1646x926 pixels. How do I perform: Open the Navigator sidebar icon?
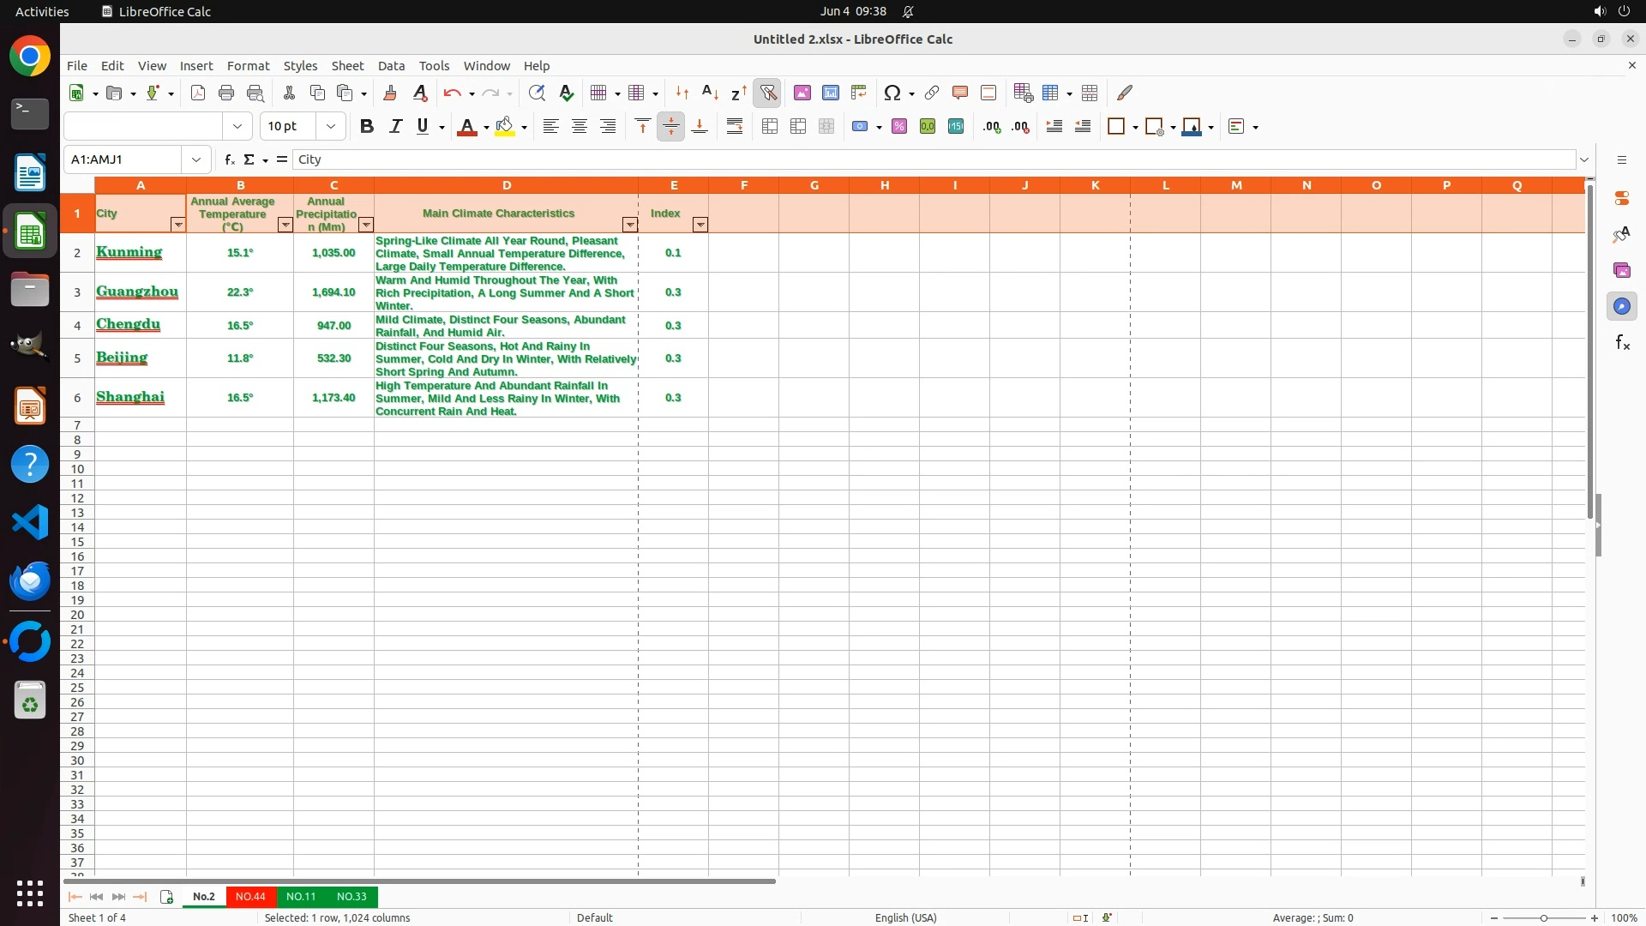pos(1621,306)
